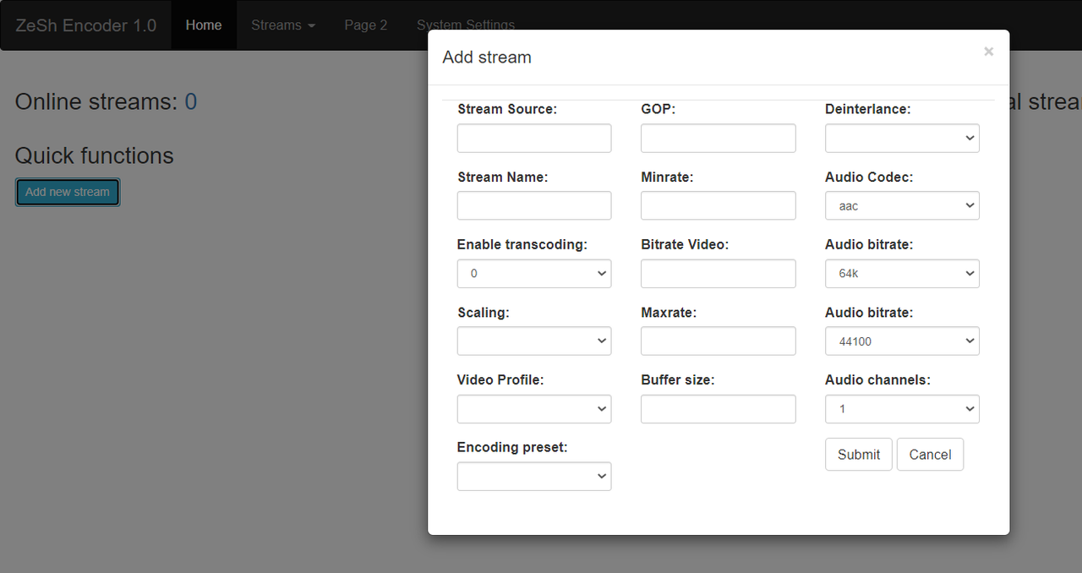Screen dimensions: 1082x573
Task: Open the Enable transcoding dropdown
Action: tap(533, 274)
